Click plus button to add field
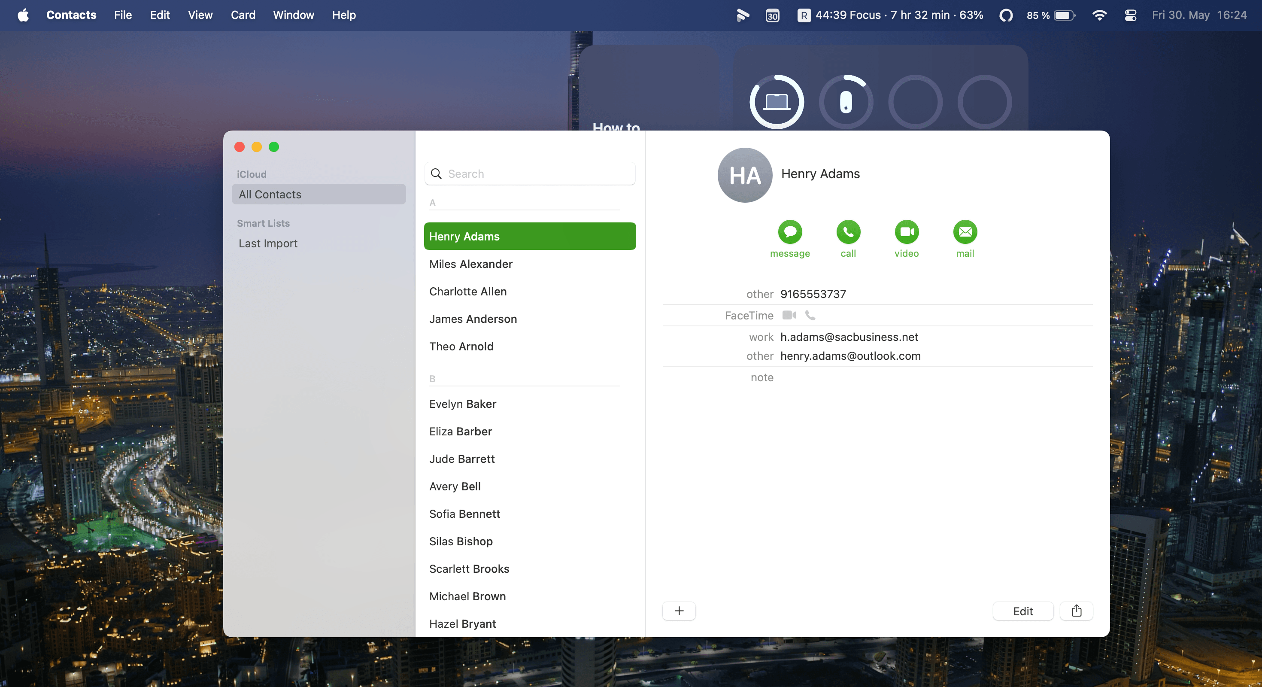Image resolution: width=1262 pixels, height=687 pixels. pyautogui.click(x=679, y=611)
